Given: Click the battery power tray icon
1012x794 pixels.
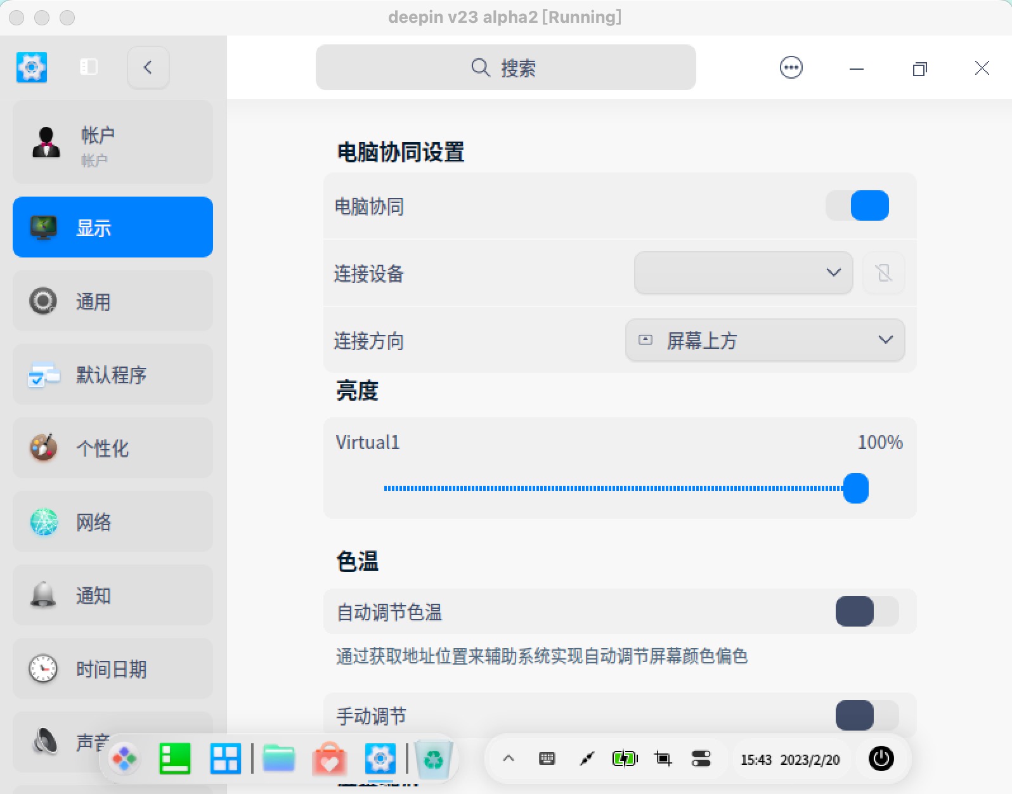Looking at the screenshot, I should (x=625, y=758).
